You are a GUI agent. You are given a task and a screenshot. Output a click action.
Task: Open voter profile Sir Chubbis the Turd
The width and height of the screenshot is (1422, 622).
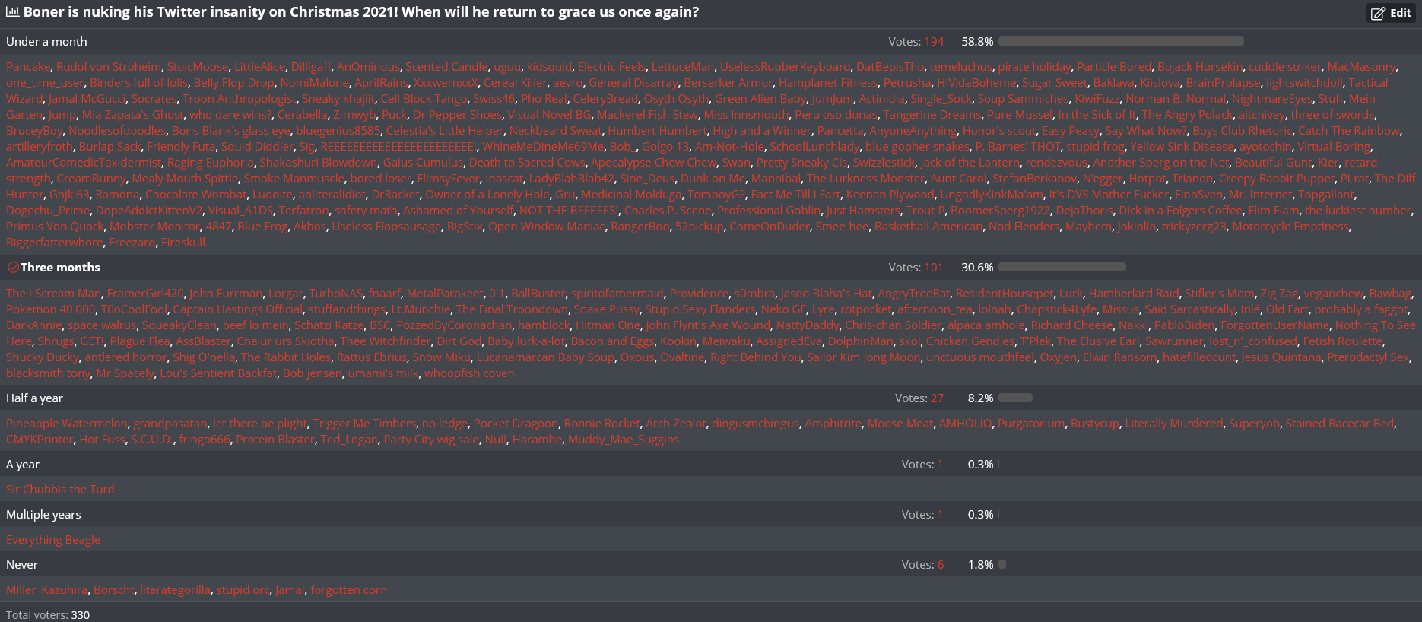point(60,490)
